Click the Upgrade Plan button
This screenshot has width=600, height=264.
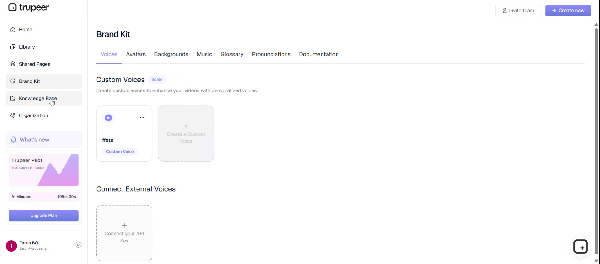(x=44, y=216)
